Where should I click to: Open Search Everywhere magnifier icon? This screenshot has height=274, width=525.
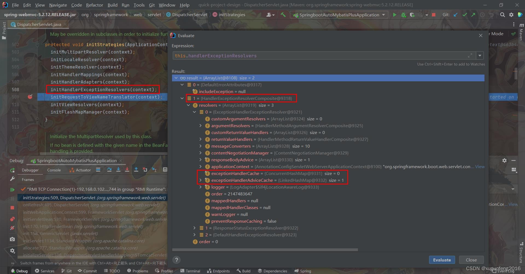click(502, 15)
